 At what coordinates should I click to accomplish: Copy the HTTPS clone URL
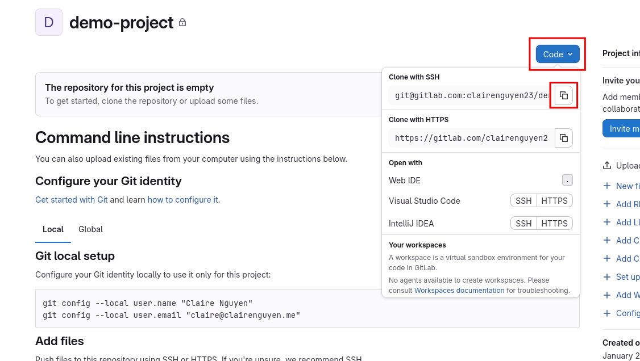click(563, 138)
